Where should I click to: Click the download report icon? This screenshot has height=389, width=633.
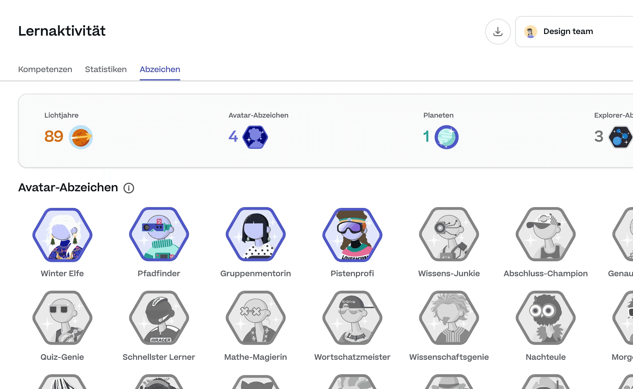click(x=498, y=32)
